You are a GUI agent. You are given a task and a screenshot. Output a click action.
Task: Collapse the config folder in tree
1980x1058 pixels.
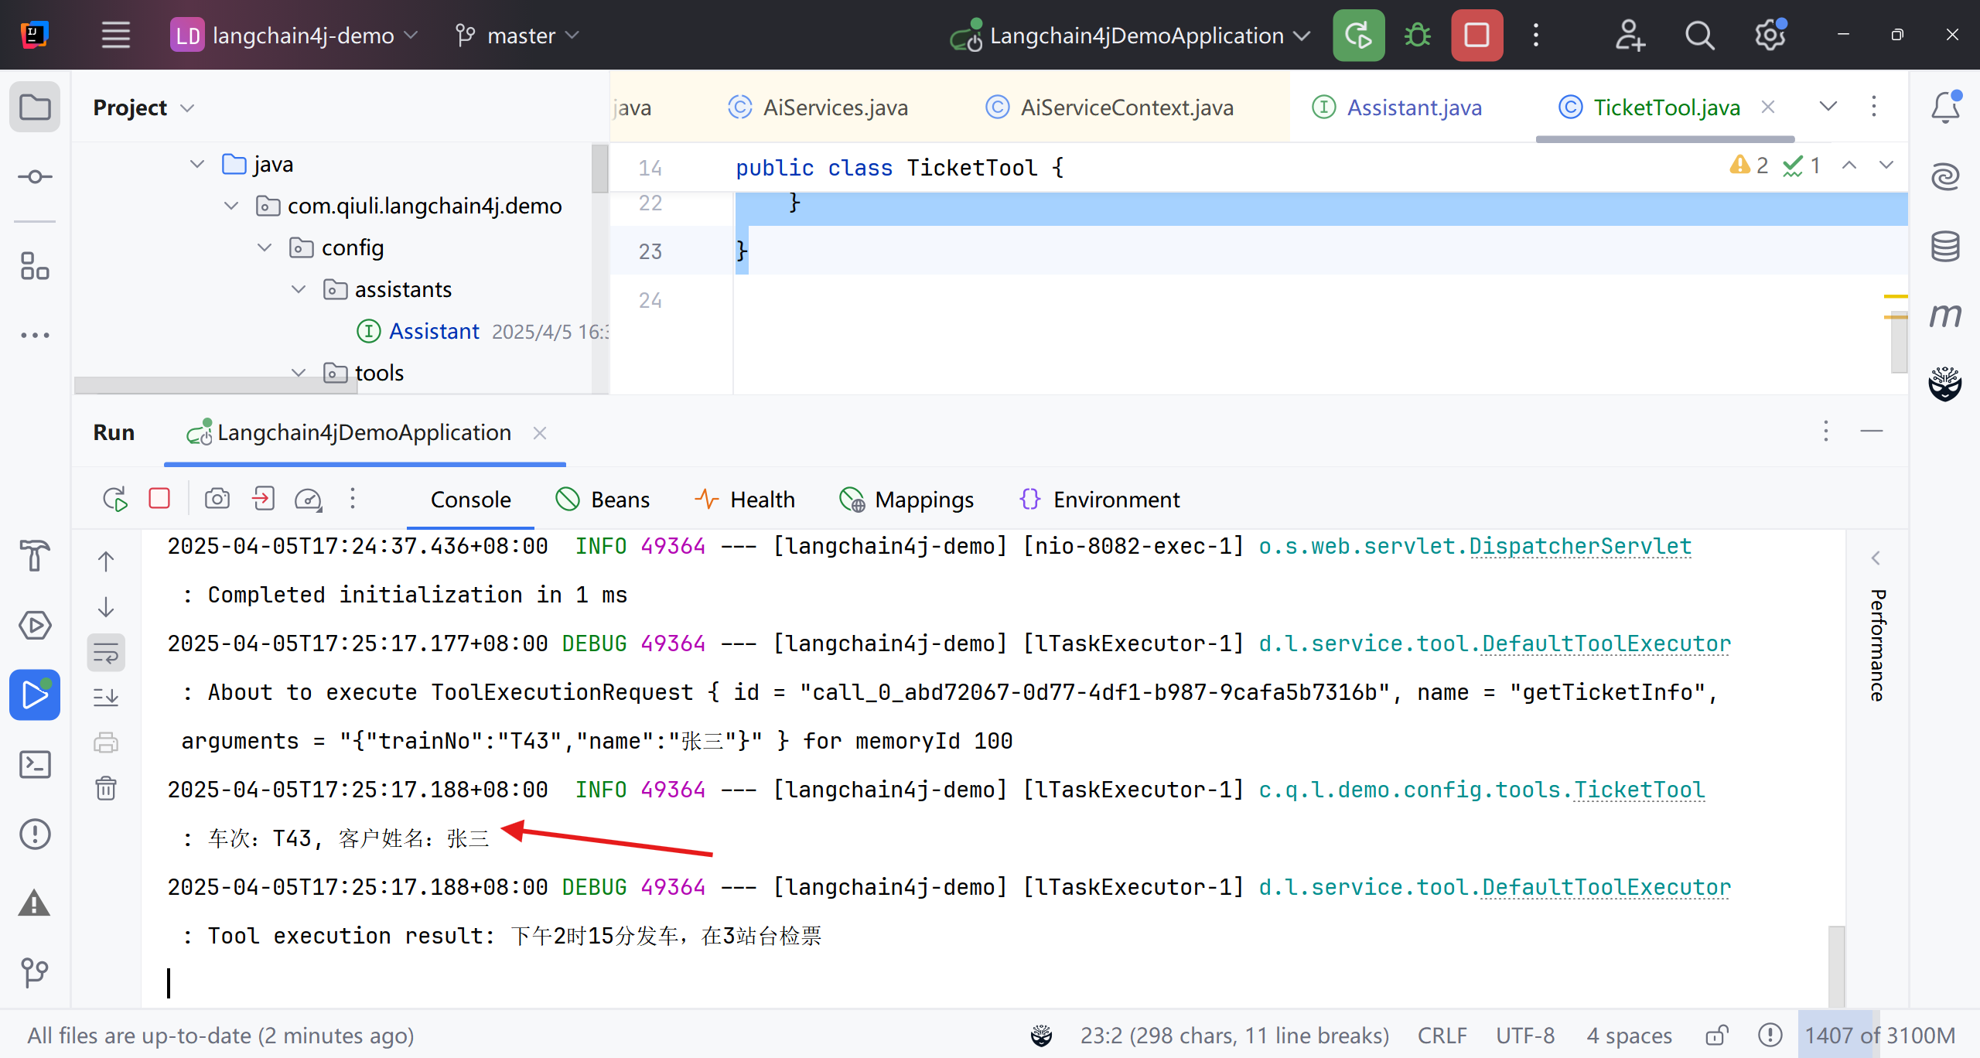click(x=265, y=247)
